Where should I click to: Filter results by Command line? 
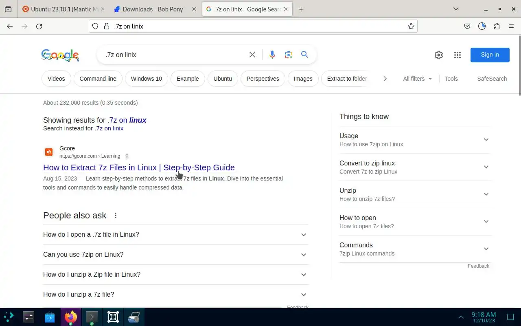[x=98, y=79]
